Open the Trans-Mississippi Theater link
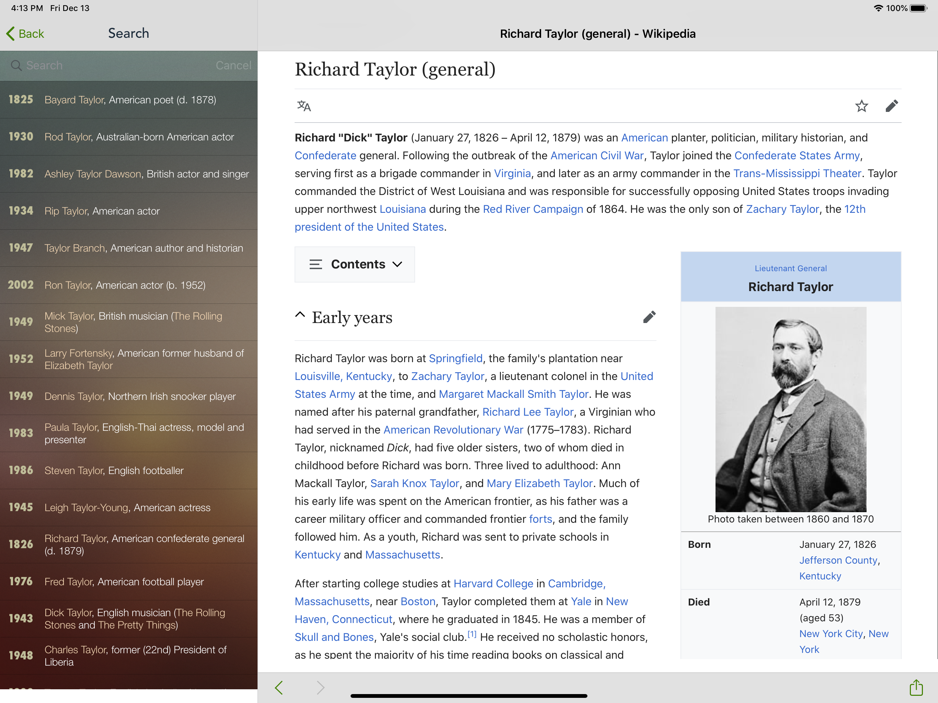 (797, 173)
